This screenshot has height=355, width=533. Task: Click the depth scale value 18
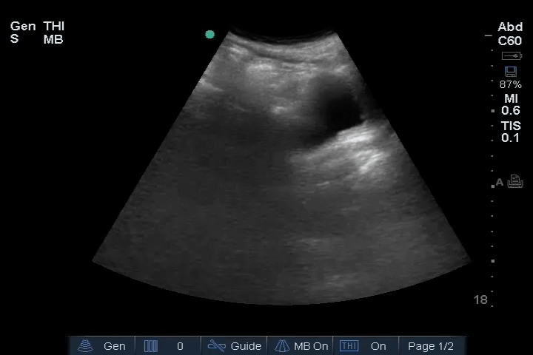point(480,300)
